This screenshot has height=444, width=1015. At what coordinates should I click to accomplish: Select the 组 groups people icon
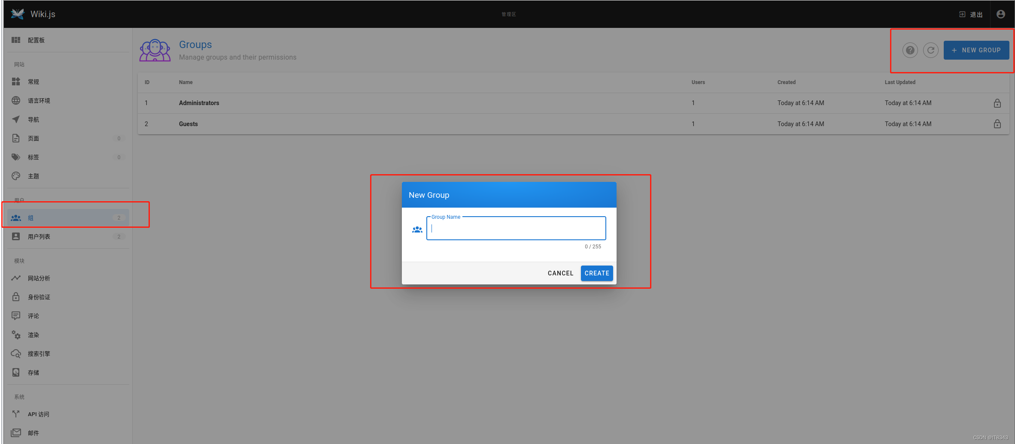(x=16, y=218)
